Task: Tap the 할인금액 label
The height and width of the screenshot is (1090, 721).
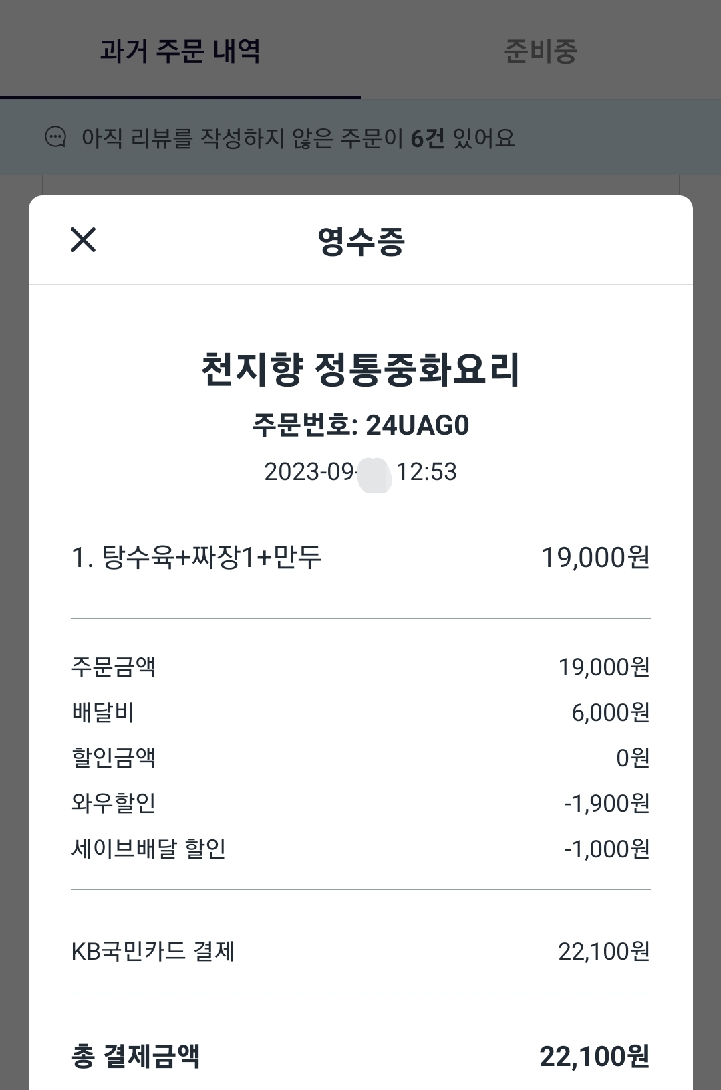Action: [114, 758]
